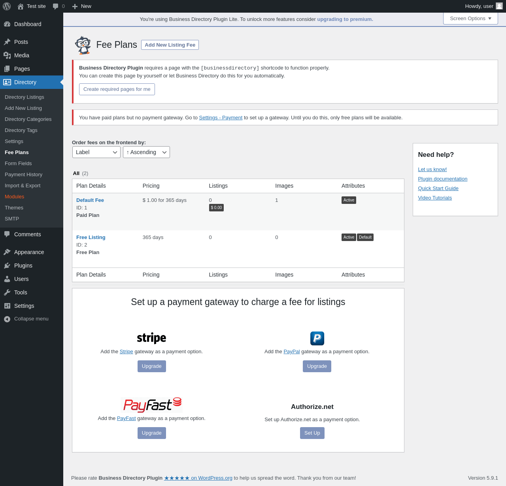Open Directory Listings submenu item

[25, 97]
